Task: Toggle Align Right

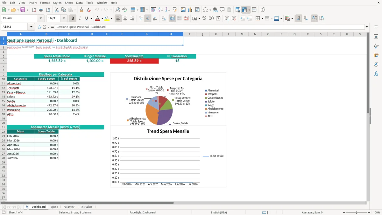Action: coord(132,18)
